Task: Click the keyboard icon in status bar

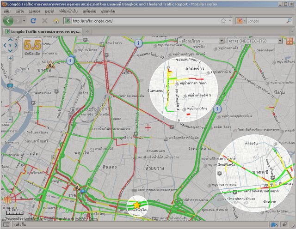Action: coord(6,225)
